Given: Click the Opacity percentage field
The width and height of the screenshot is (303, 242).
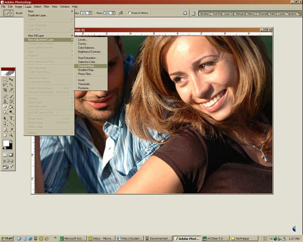Looking at the screenshot, I should click(85, 13).
